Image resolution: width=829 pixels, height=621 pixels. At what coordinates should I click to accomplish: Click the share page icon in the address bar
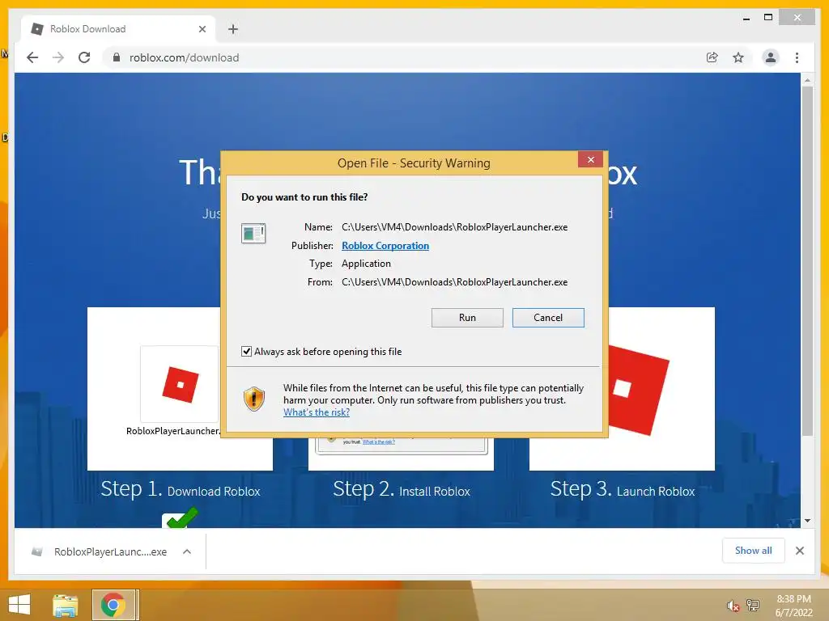click(712, 57)
